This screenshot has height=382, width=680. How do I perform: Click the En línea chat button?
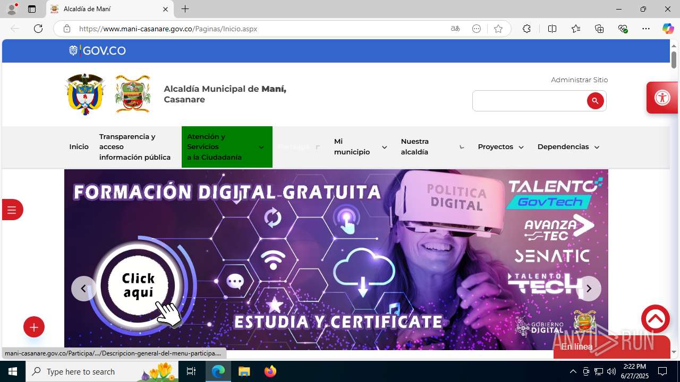click(611, 346)
